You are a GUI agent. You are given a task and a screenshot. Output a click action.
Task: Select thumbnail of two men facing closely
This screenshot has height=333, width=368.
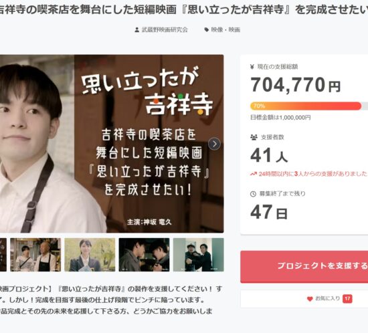click(x=144, y=255)
